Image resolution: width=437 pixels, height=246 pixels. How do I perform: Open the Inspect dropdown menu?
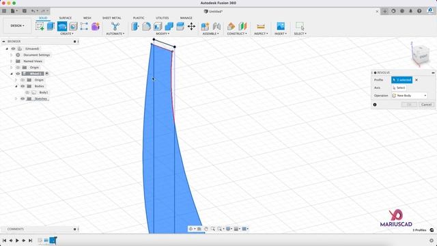261,33
